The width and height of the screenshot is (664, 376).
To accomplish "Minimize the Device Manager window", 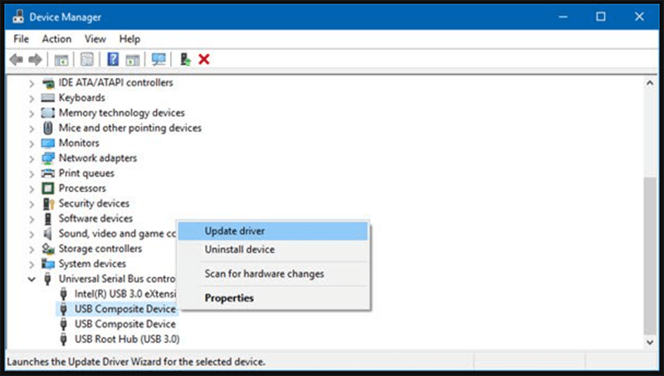I will point(563,17).
